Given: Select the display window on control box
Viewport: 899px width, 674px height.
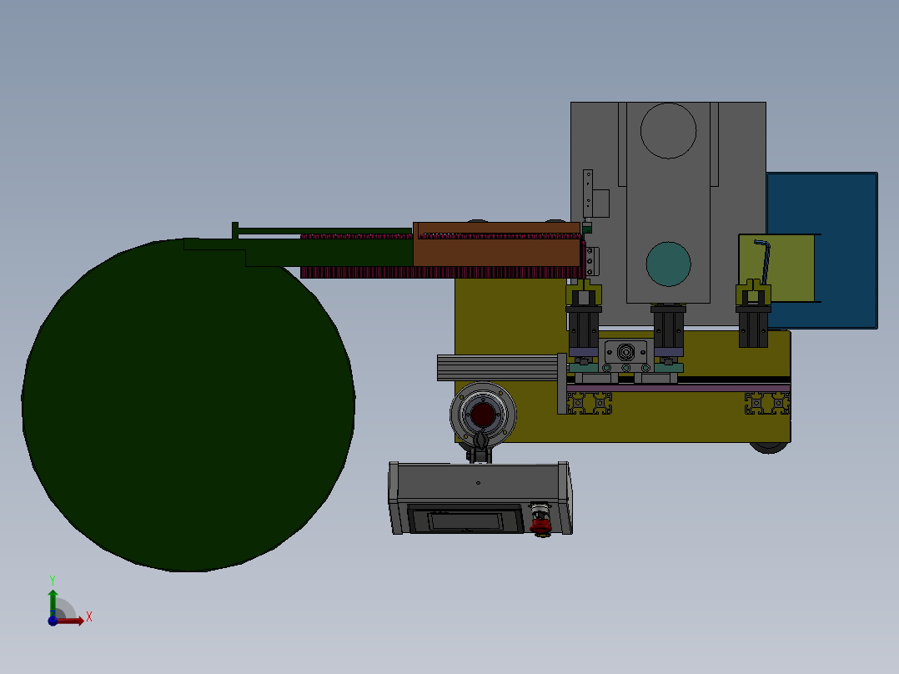Looking at the screenshot, I should (465, 521).
